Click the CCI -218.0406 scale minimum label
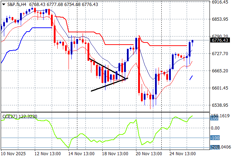This screenshot has width=232, height=158. click(x=221, y=147)
